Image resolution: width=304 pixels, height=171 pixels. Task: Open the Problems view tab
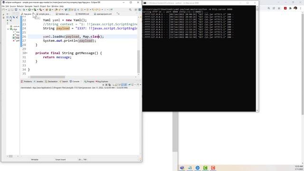click(27, 81)
